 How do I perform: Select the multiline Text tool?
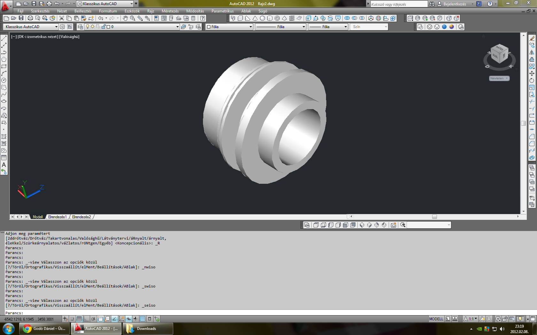point(4,165)
